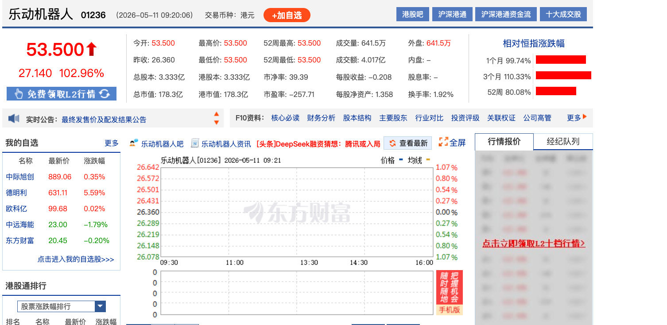Click the speaker icon beside 实时公告

click(x=14, y=118)
